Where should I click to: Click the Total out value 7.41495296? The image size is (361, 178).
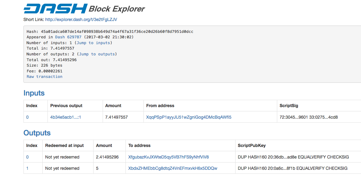[x=65, y=60]
